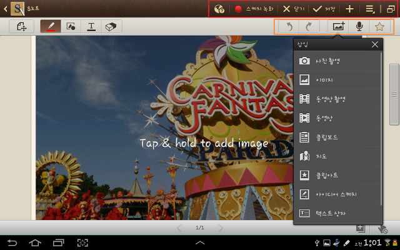Select the Pen tool
400x250 pixels.
[51, 26]
